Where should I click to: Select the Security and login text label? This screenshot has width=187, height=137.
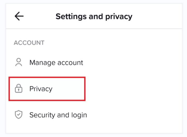[x=58, y=115]
